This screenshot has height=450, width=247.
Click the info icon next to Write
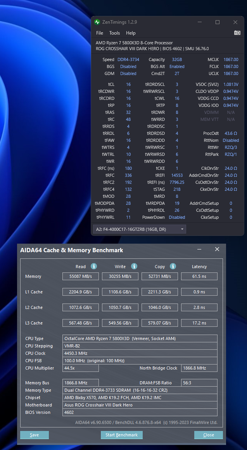click(134, 266)
